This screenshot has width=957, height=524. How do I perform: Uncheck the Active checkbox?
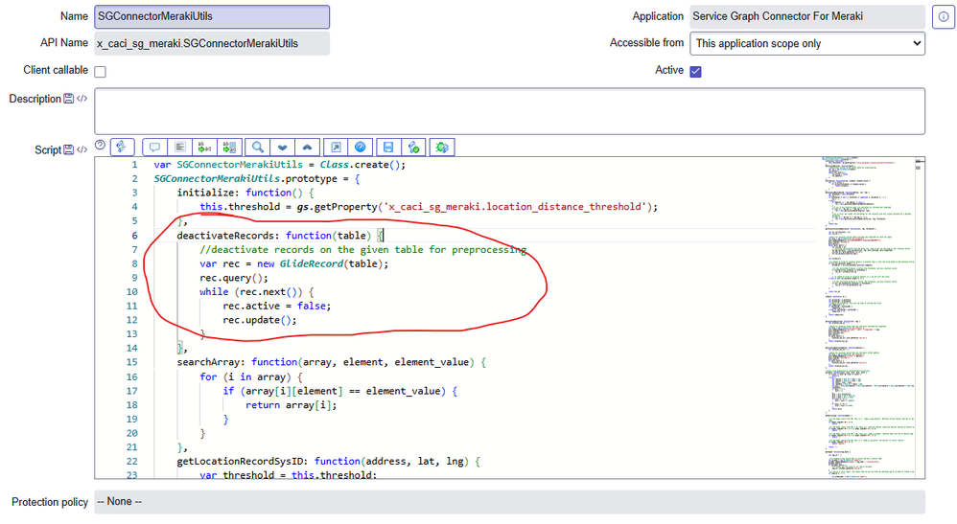[x=696, y=72]
